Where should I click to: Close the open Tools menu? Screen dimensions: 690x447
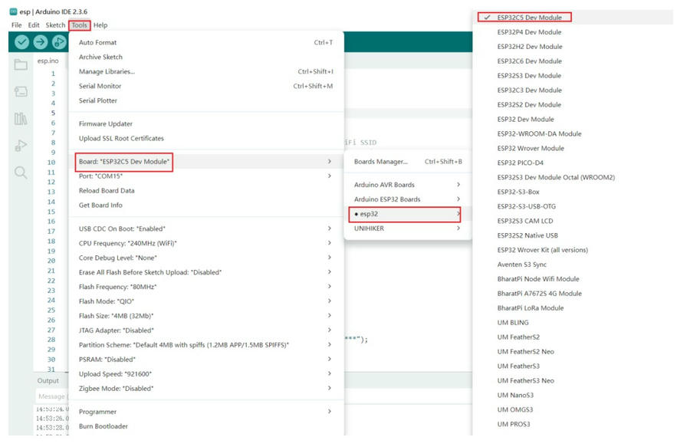tap(79, 25)
